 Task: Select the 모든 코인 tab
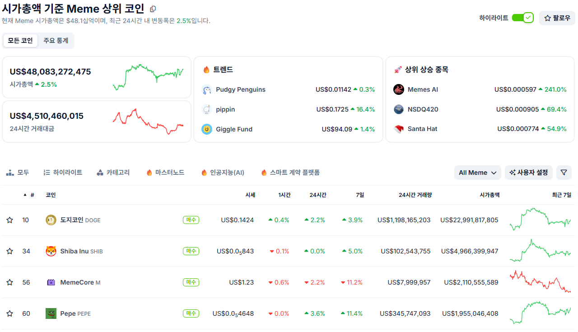coord(21,40)
